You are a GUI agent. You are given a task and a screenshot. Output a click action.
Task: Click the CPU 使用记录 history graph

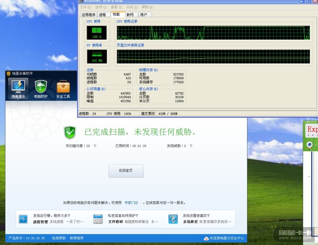213,33
